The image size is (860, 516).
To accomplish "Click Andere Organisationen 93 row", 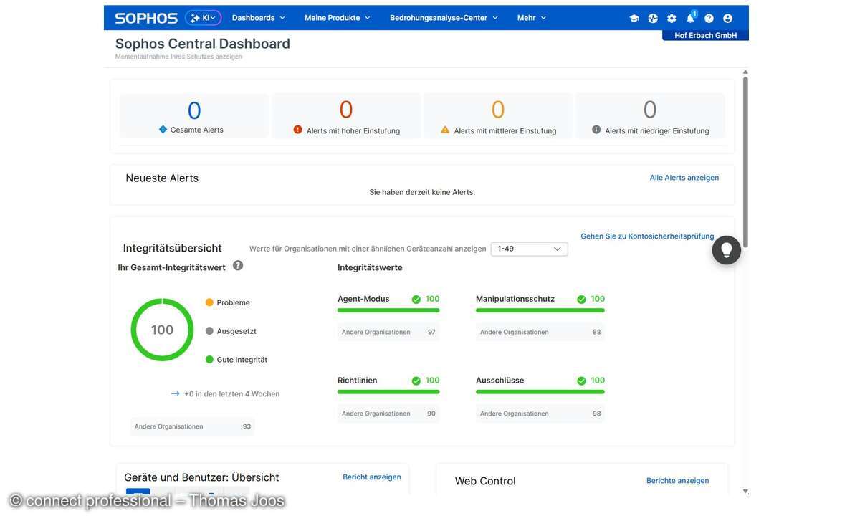I will click(192, 426).
